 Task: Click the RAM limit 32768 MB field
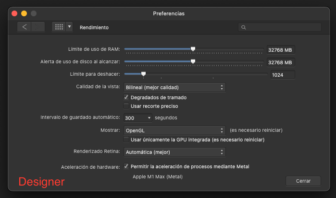[x=281, y=50]
